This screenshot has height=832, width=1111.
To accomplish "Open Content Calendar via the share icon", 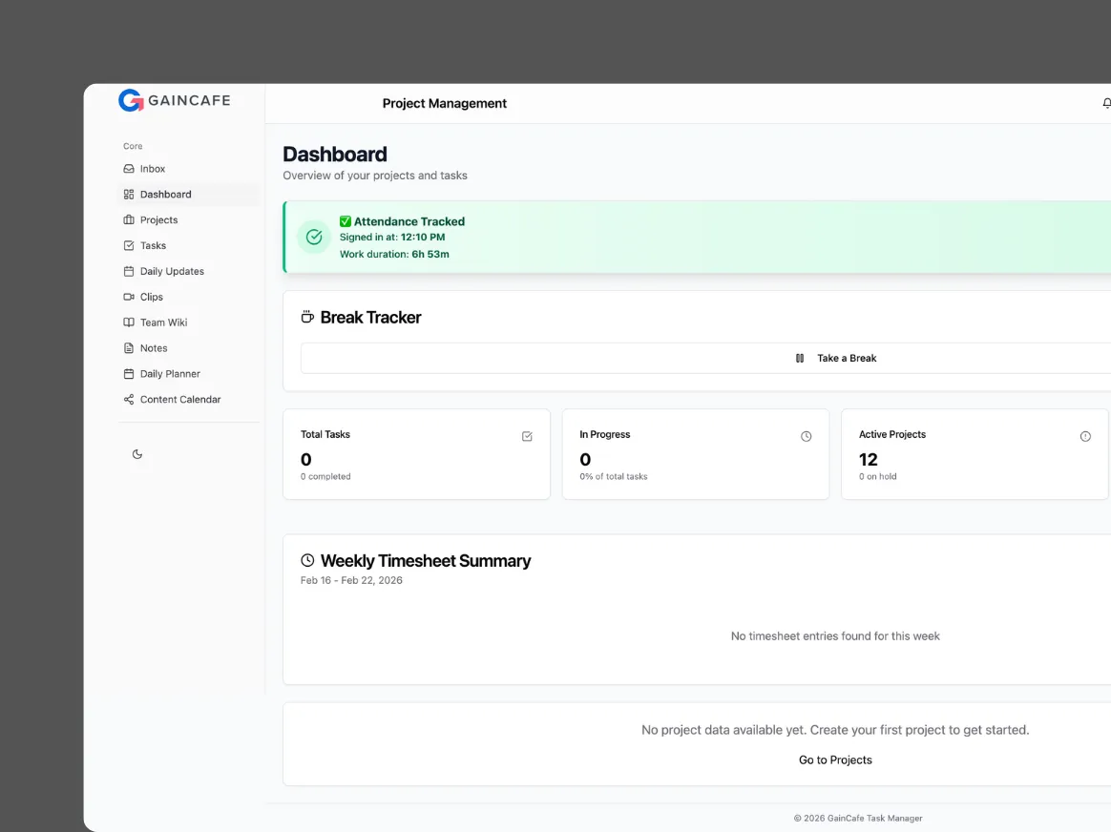I will pos(128,399).
